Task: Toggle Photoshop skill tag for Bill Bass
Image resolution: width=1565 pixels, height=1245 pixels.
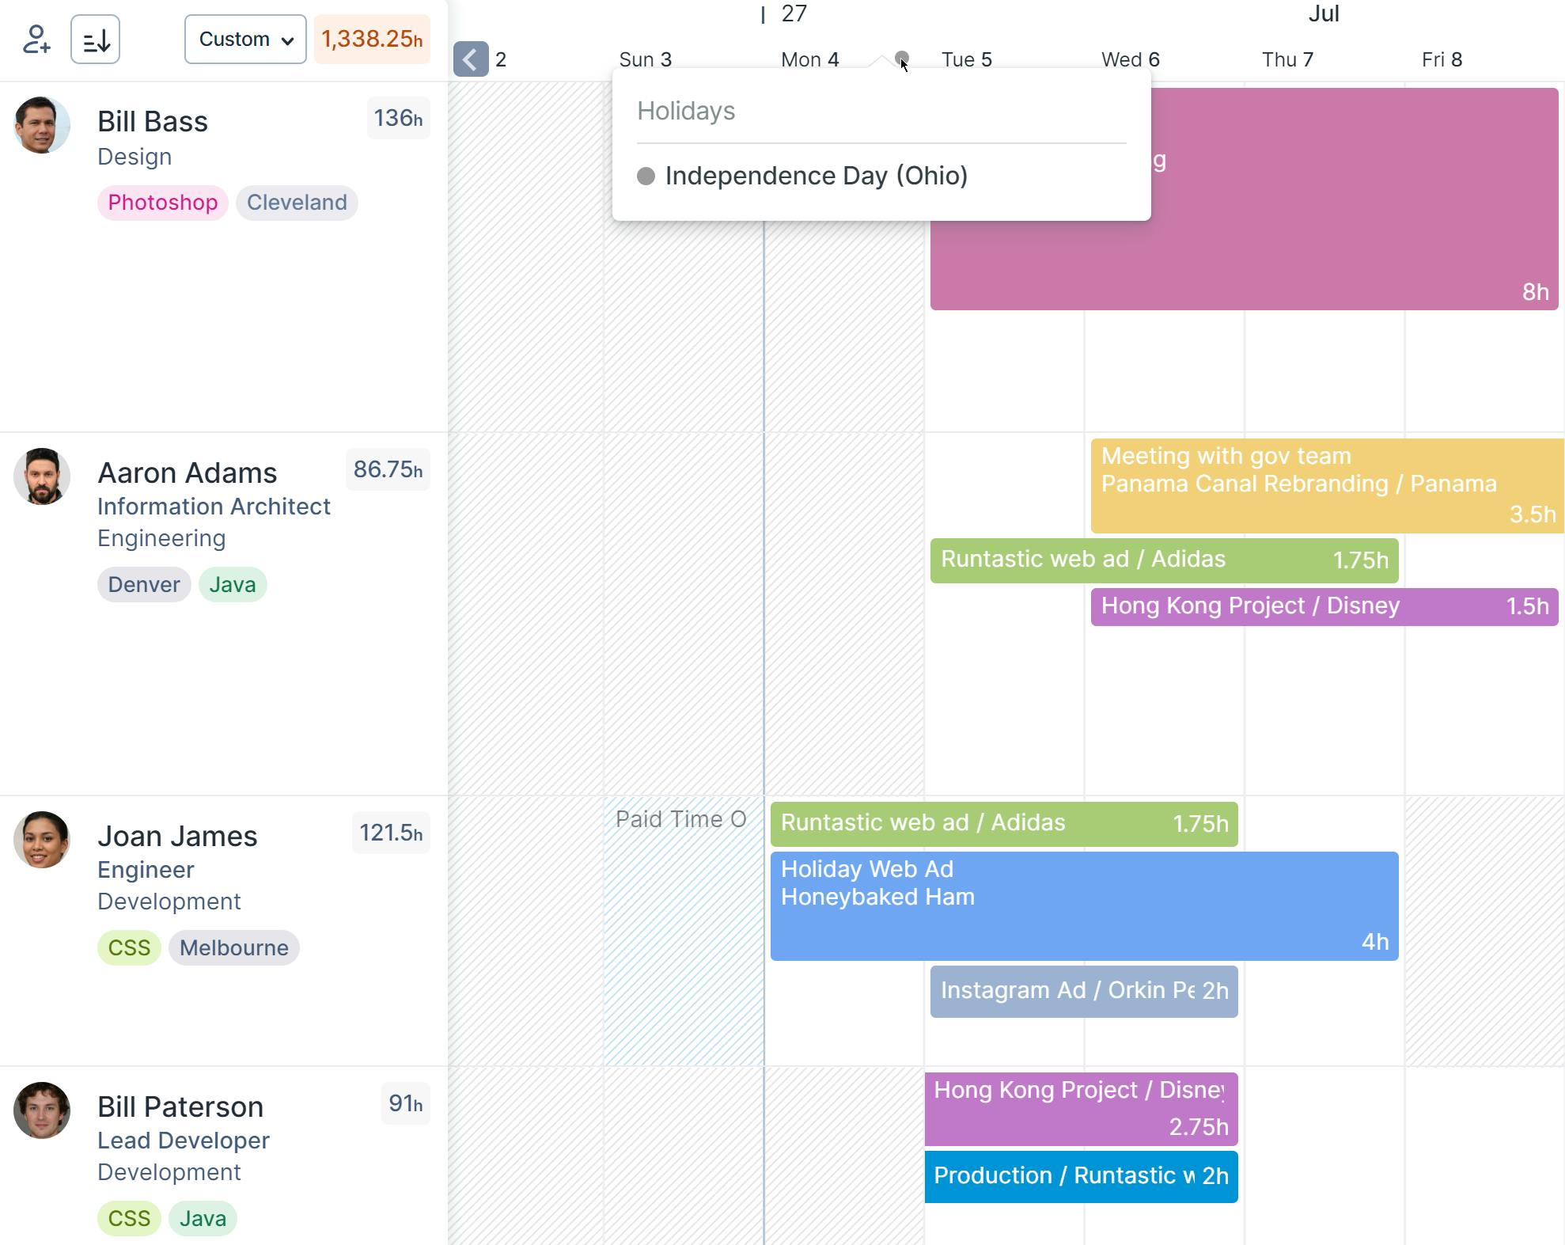Action: pos(163,202)
